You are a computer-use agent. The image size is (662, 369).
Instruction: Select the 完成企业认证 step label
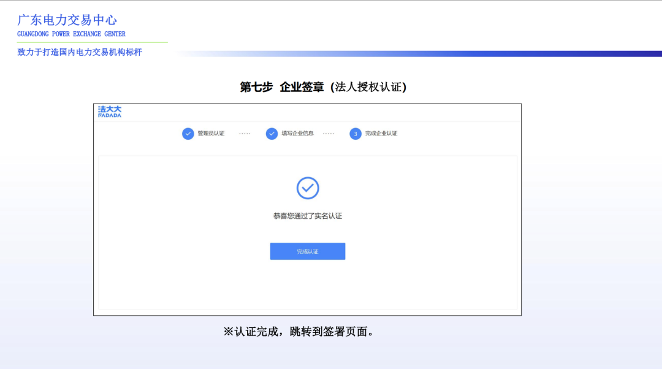[x=381, y=134]
